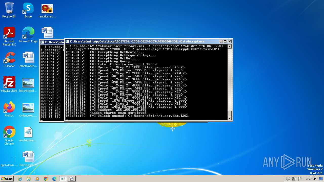The image size is (324, 182).
Task: Open atnetworkin Word document icon
Action: pyautogui.click(x=28, y=60)
